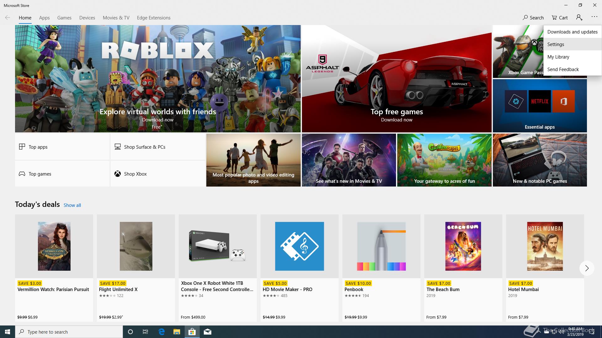
Task: Open Most popular photo and video editing apps
Action: [x=253, y=160]
